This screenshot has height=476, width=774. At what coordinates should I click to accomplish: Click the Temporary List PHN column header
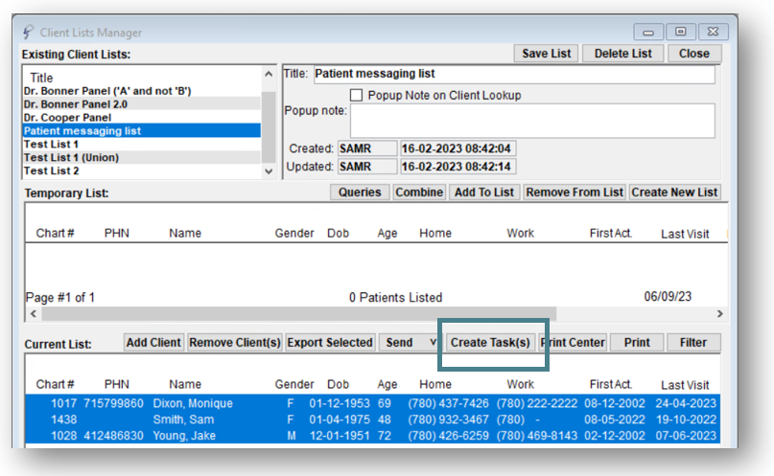116,233
